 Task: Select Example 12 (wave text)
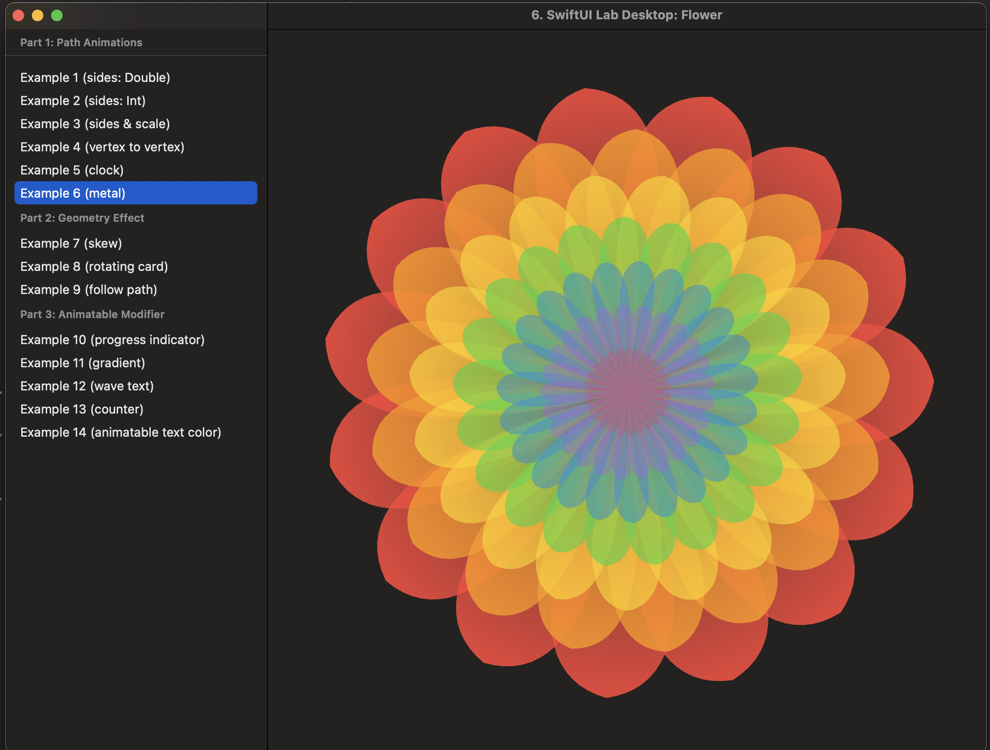(x=87, y=386)
